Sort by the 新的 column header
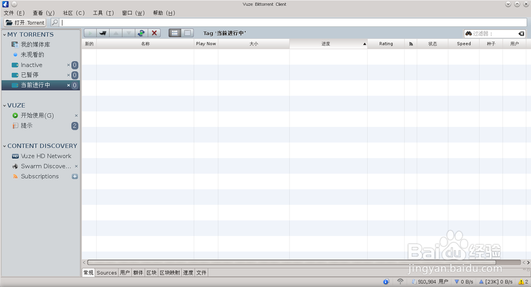The height and width of the screenshot is (287, 531). pyautogui.click(x=89, y=44)
